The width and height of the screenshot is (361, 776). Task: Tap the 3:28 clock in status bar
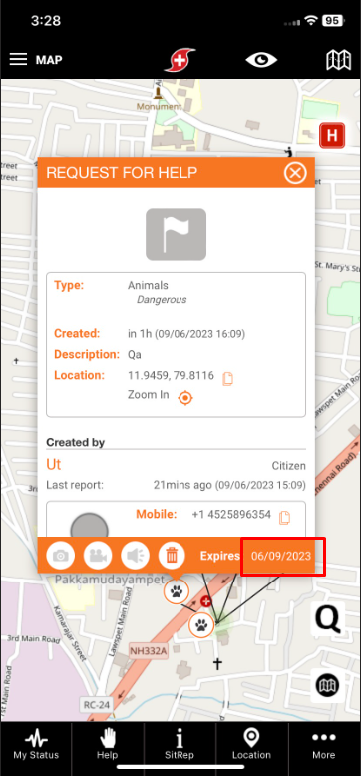[46, 20]
